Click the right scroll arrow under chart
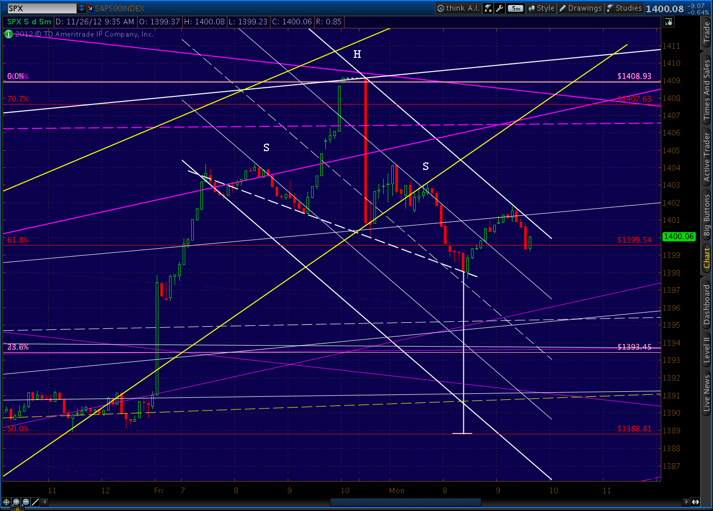This screenshot has width=713, height=511. pos(687,502)
